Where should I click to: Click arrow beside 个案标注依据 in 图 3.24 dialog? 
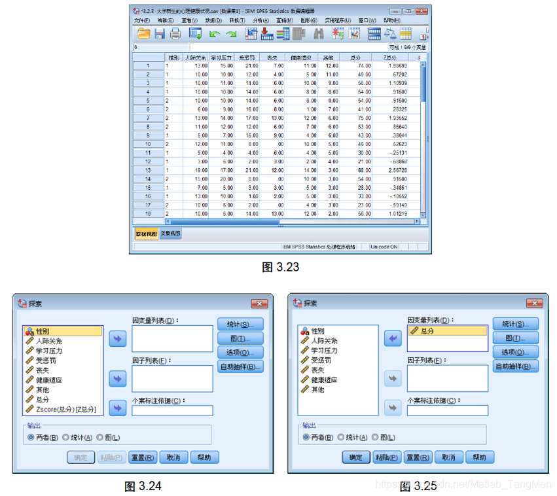click(118, 408)
